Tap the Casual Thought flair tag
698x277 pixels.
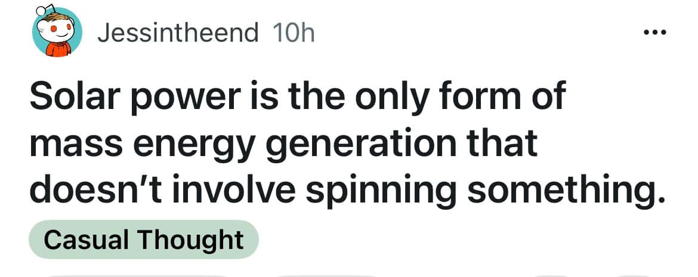(x=143, y=239)
